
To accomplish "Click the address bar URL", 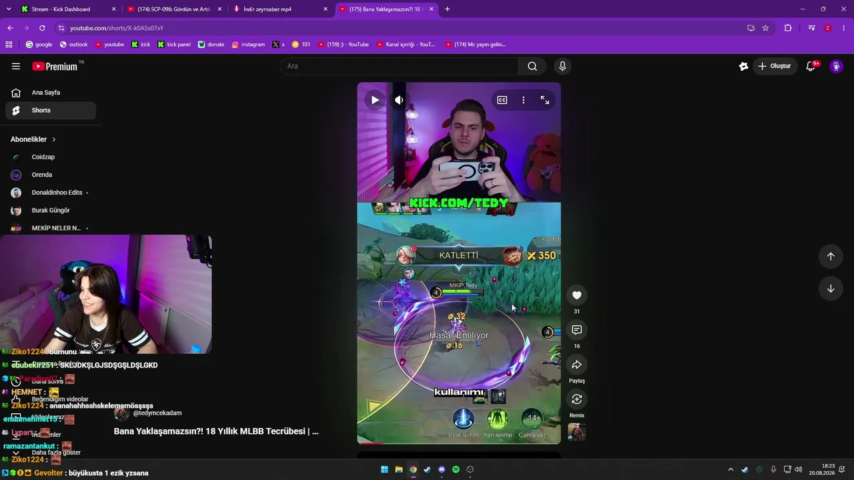I will pyautogui.click(x=117, y=28).
